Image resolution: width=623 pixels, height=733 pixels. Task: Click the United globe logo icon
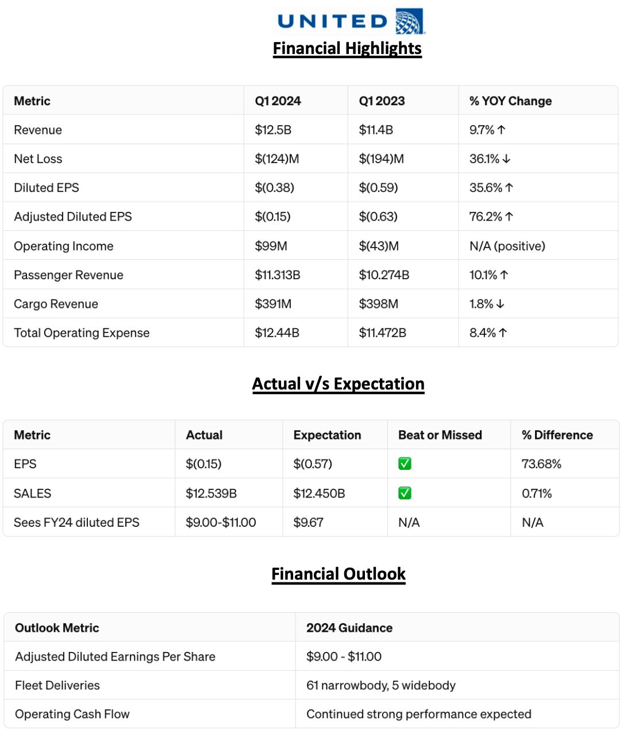click(410, 22)
